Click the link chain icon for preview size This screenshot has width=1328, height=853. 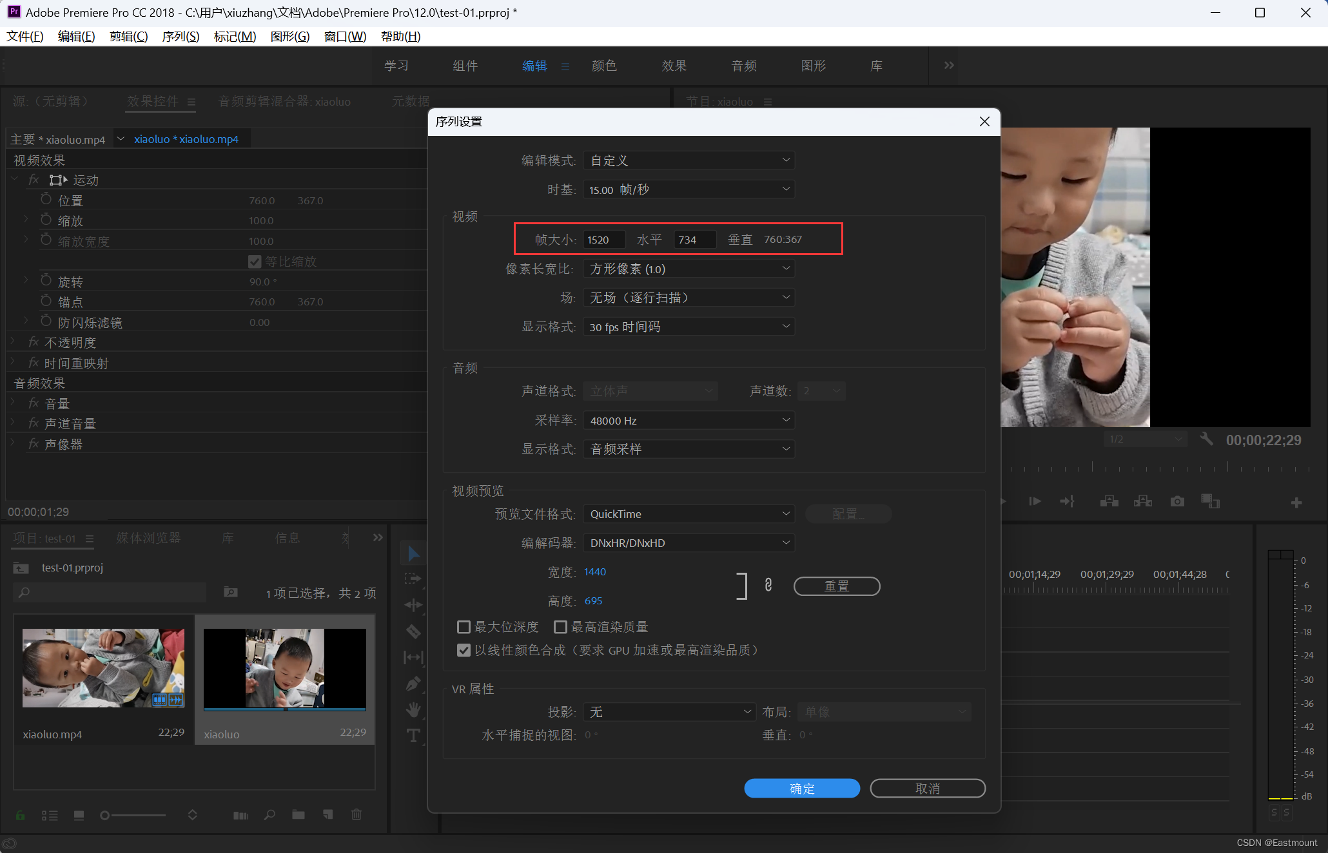click(x=768, y=585)
